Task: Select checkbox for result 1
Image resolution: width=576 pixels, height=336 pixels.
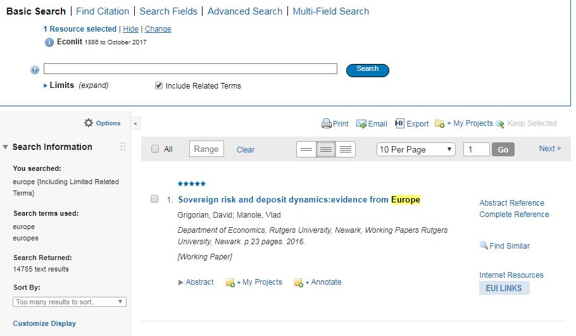Action: tap(154, 199)
